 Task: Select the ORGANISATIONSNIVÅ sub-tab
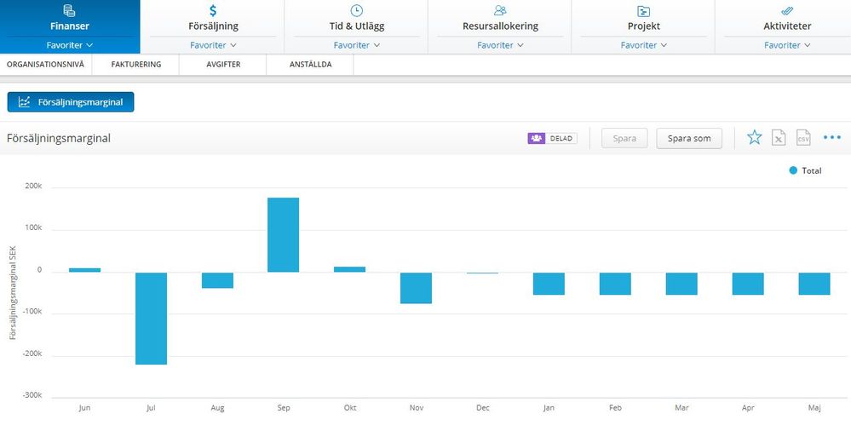[x=46, y=65]
